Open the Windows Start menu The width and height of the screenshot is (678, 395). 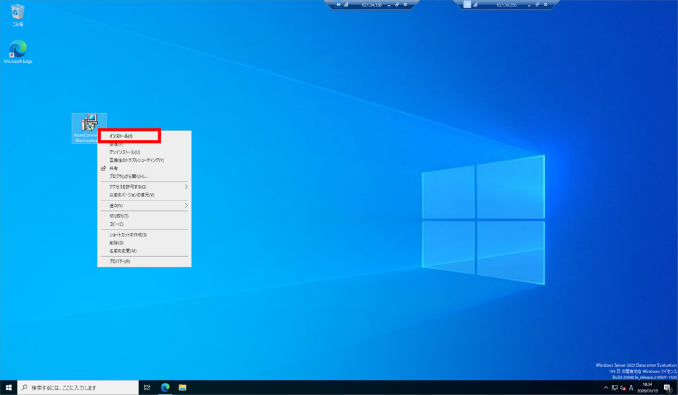(x=9, y=387)
